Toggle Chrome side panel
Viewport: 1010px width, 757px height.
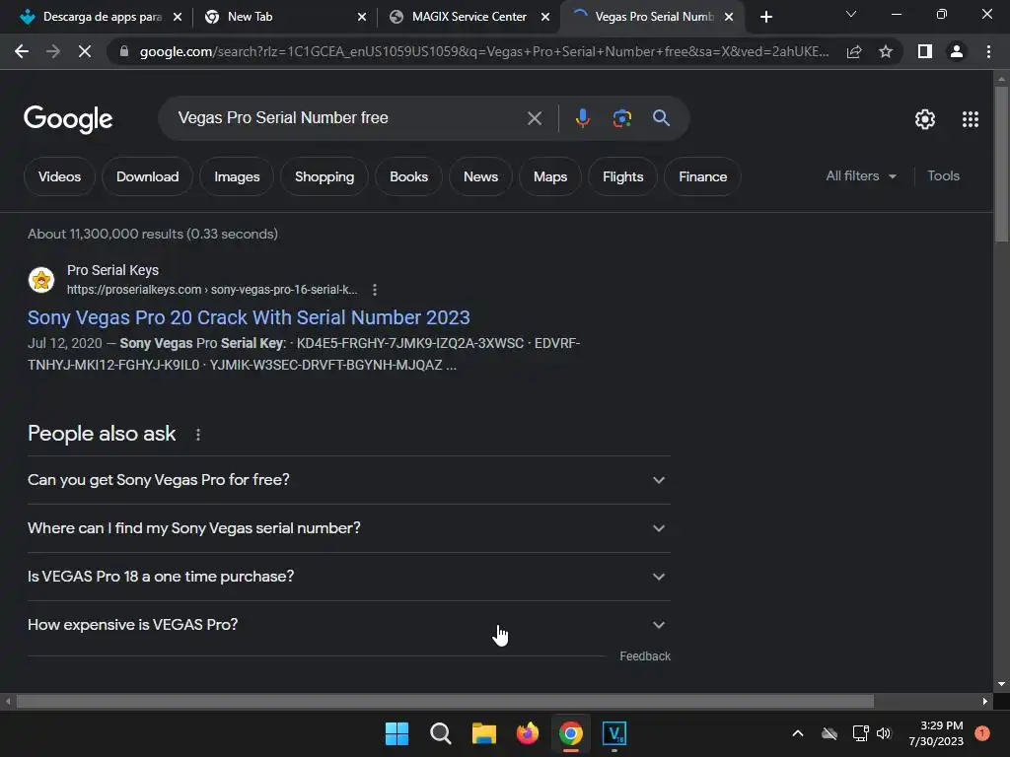click(925, 51)
